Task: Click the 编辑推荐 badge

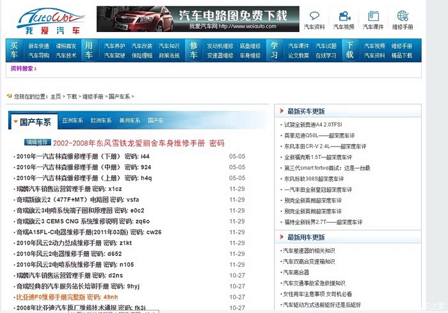Action: coord(36,142)
